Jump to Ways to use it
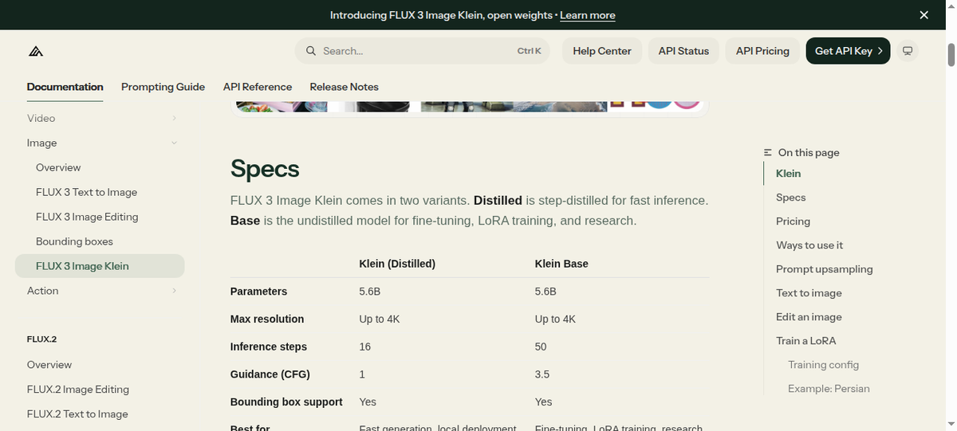 (x=809, y=245)
